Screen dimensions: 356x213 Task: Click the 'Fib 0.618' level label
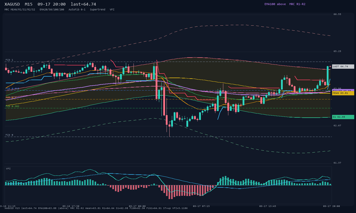pos(12,88)
